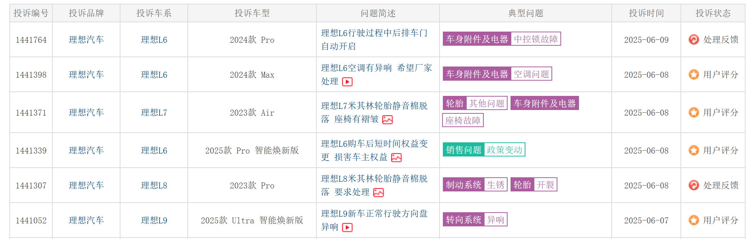
Task: Click the 投诉状态 column header
Action: [x=713, y=13]
